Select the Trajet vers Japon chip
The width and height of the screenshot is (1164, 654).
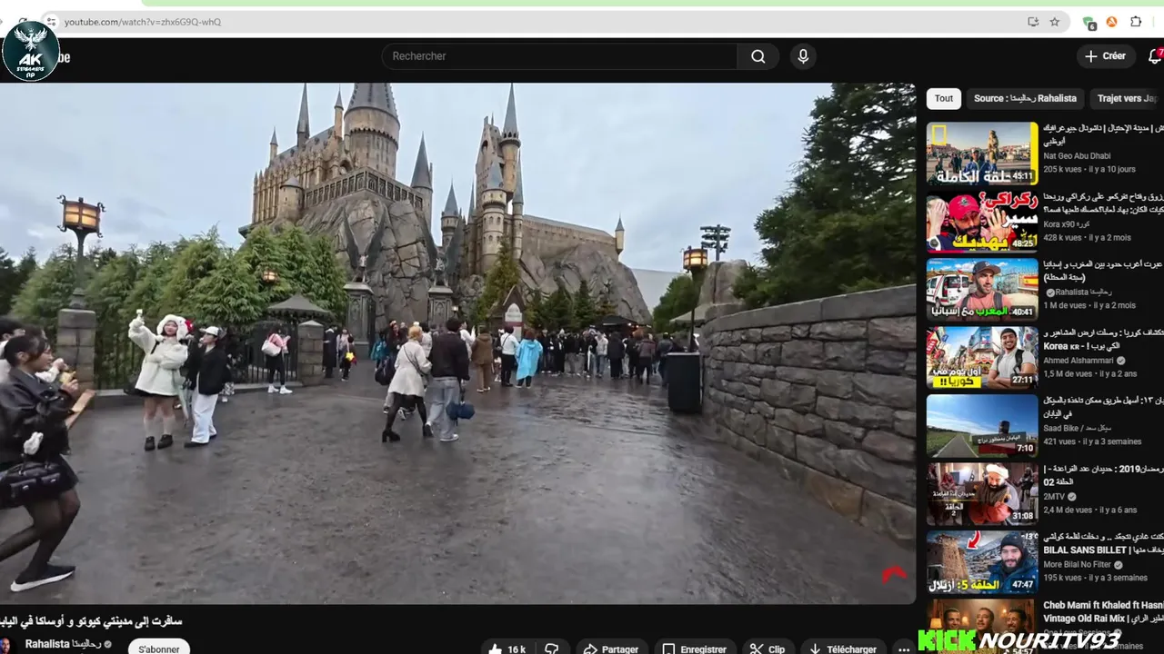coord(1127,98)
